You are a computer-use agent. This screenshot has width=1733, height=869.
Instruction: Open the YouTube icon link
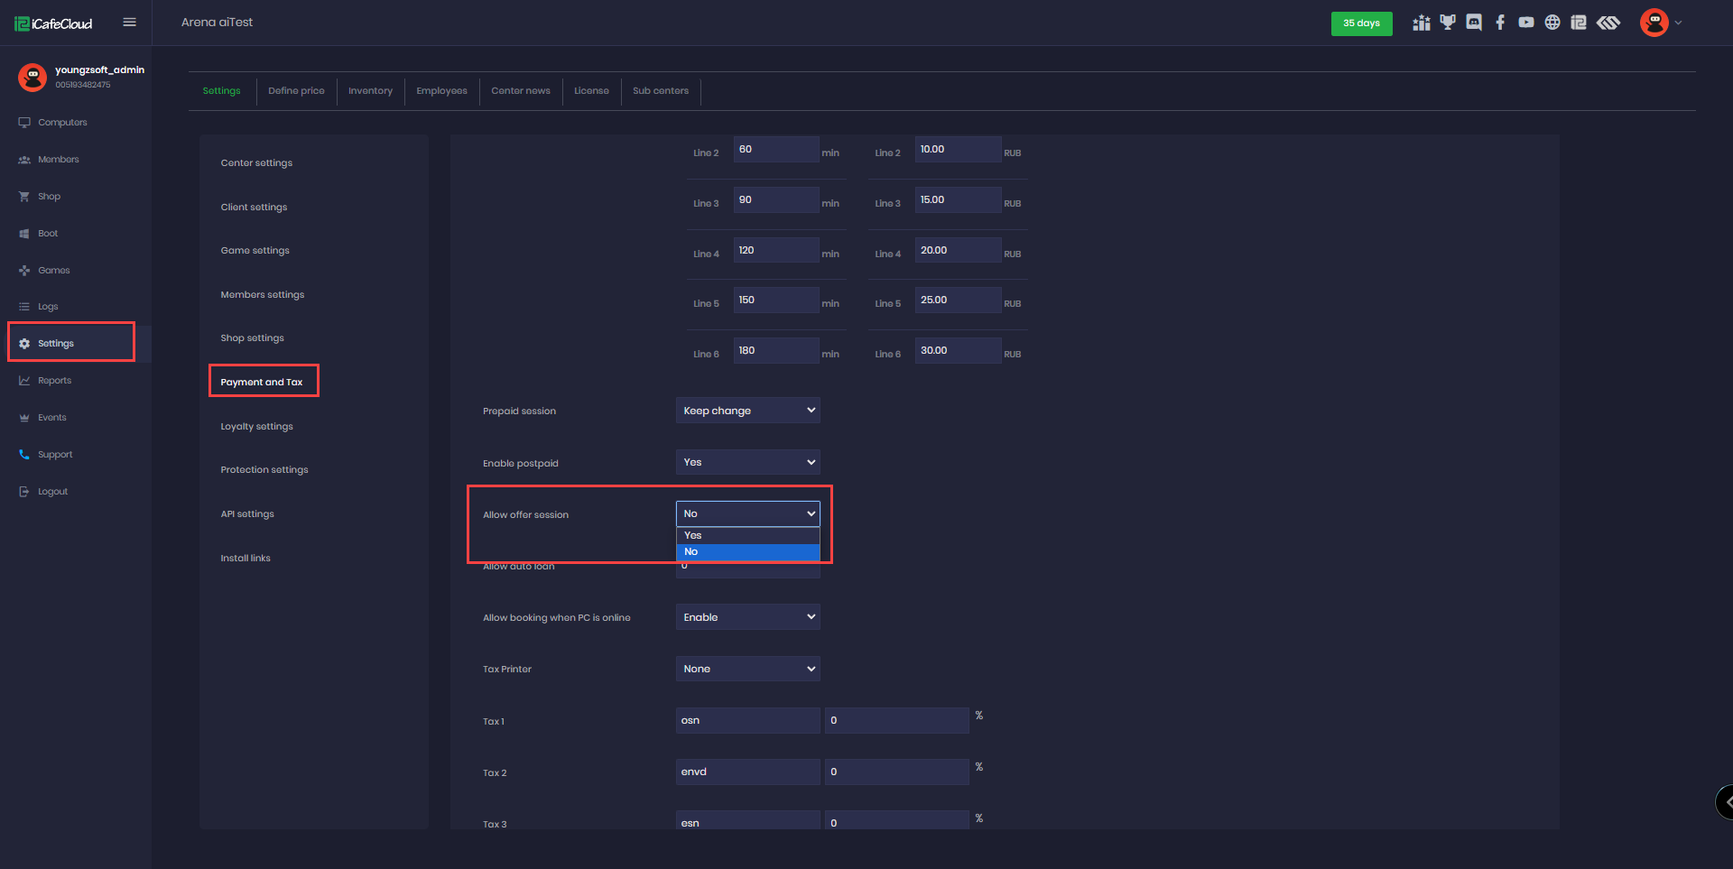point(1526,23)
